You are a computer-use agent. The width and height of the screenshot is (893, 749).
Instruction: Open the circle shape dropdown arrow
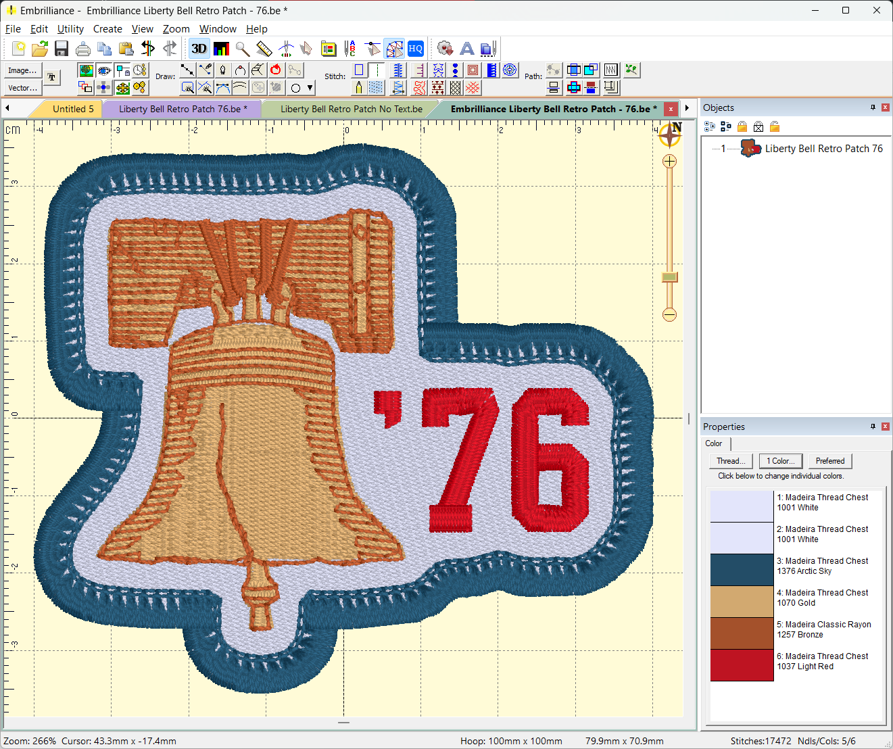[310, 88]
